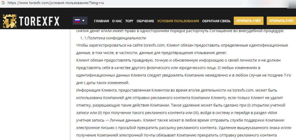The width and height of the screenshot is (296, 140).
Task: Click the line starting 'данные, в том числе'
Action: point(152,53)
